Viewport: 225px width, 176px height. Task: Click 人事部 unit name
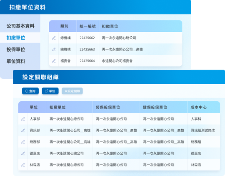[x=35, y=119]
